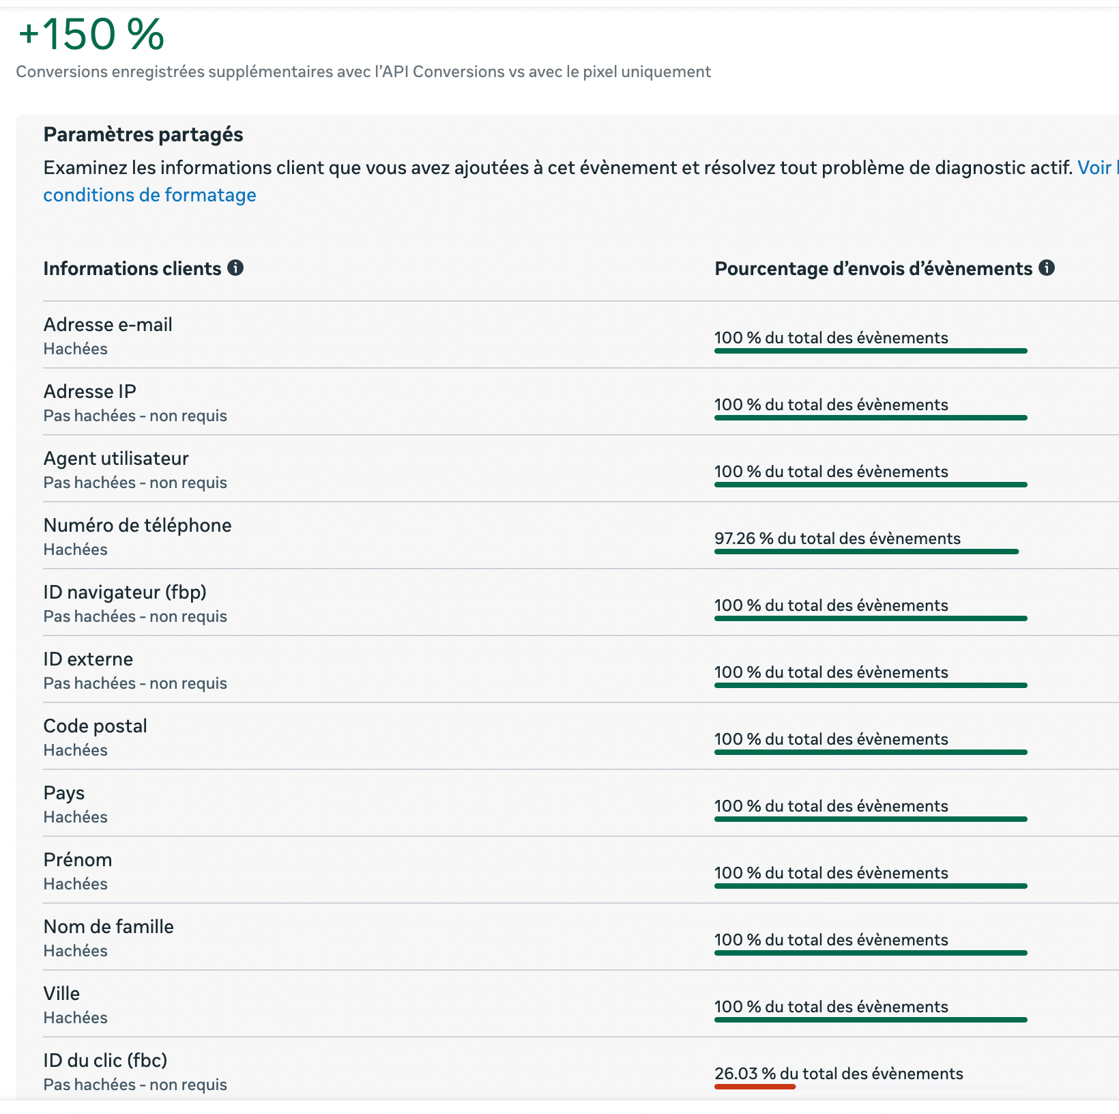Select the Adresse e-mail row label
Screen dimensions: 1119x1114
tap(108, 324)
